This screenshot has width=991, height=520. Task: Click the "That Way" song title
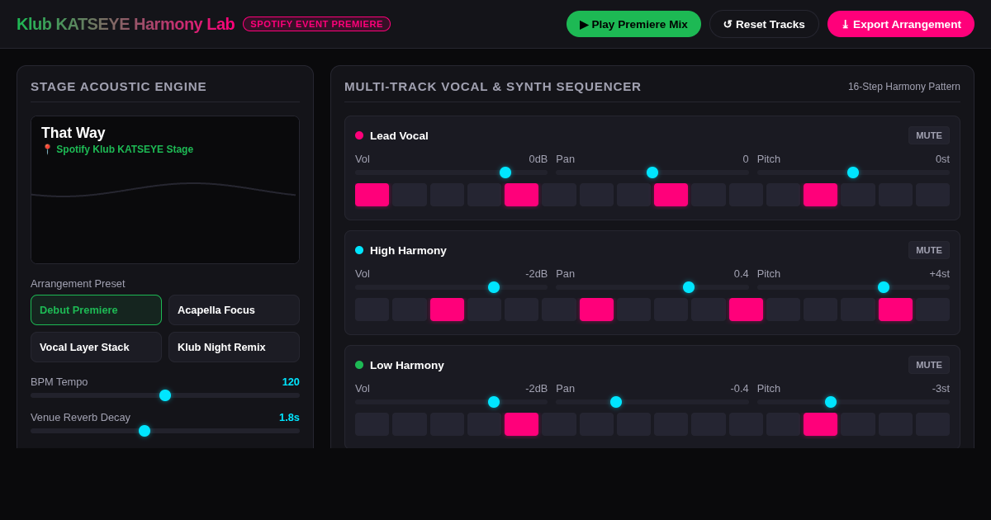[x=73, y=133]
